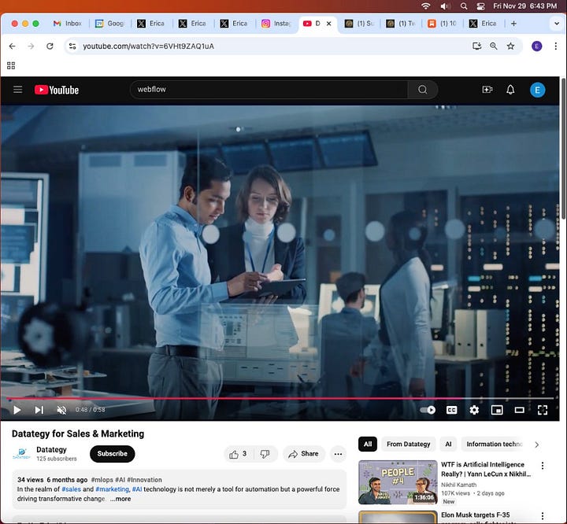Image resolution: width=567 pixels, height=524 pixels.
Task: Open the #AI hashtag link in description
Action: tap(137, 489)
